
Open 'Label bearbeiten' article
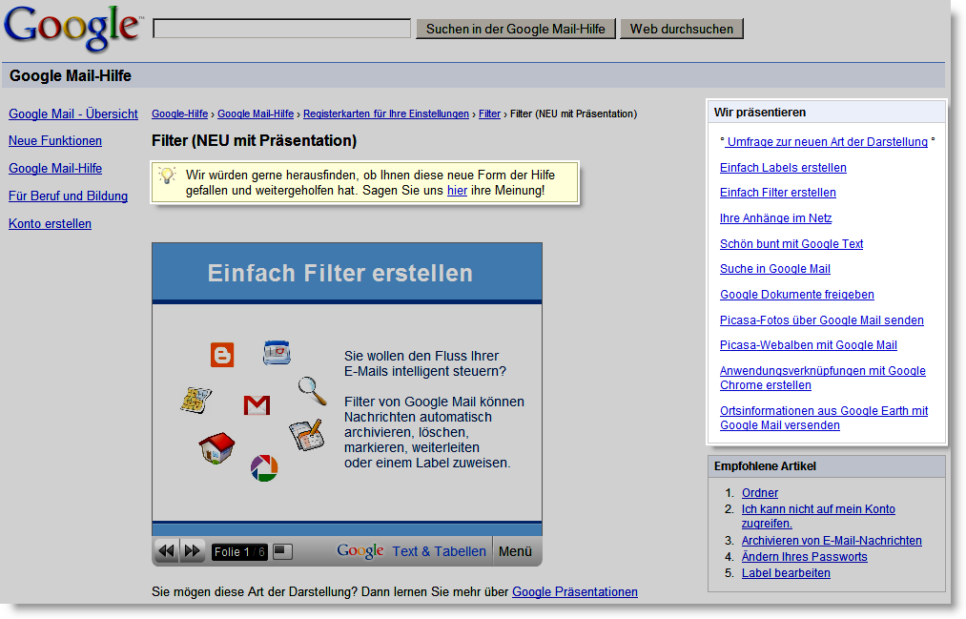pyautogui.click(x=786, y=573)
